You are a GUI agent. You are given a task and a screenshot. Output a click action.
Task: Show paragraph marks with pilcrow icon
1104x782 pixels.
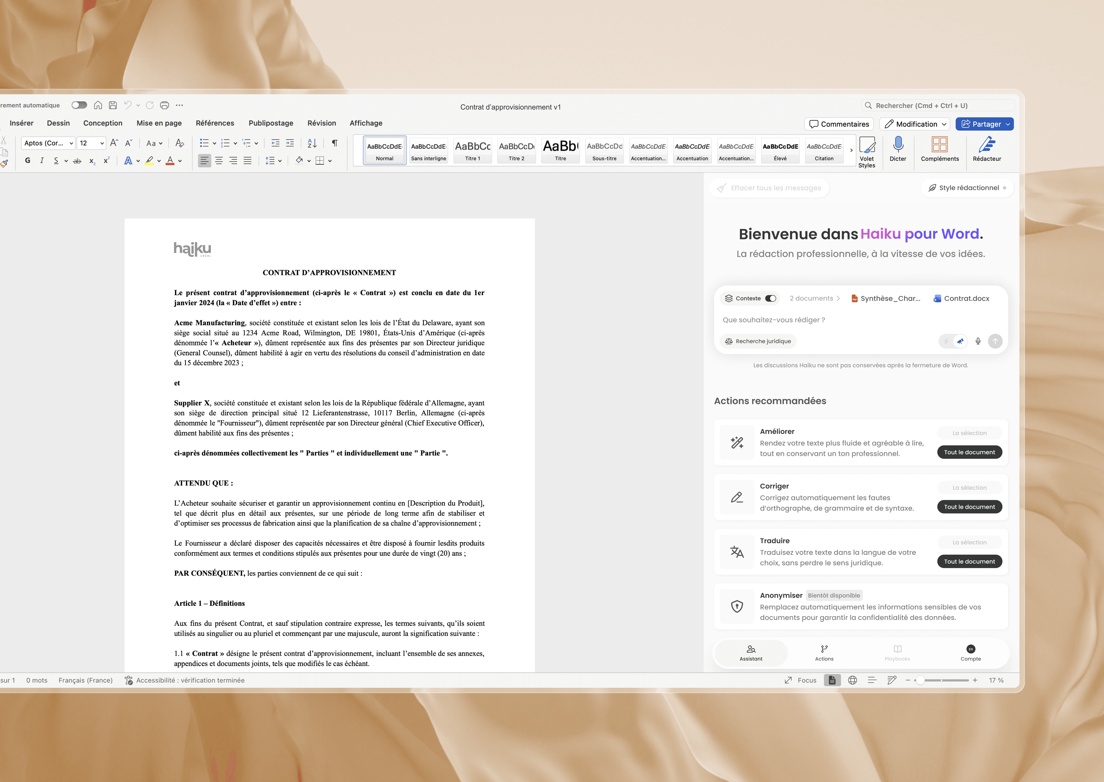335,143
